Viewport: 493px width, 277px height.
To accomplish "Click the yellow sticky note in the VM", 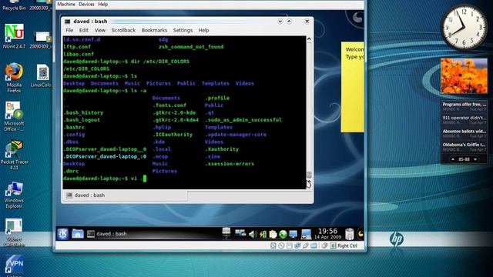I will coord(353,87).
